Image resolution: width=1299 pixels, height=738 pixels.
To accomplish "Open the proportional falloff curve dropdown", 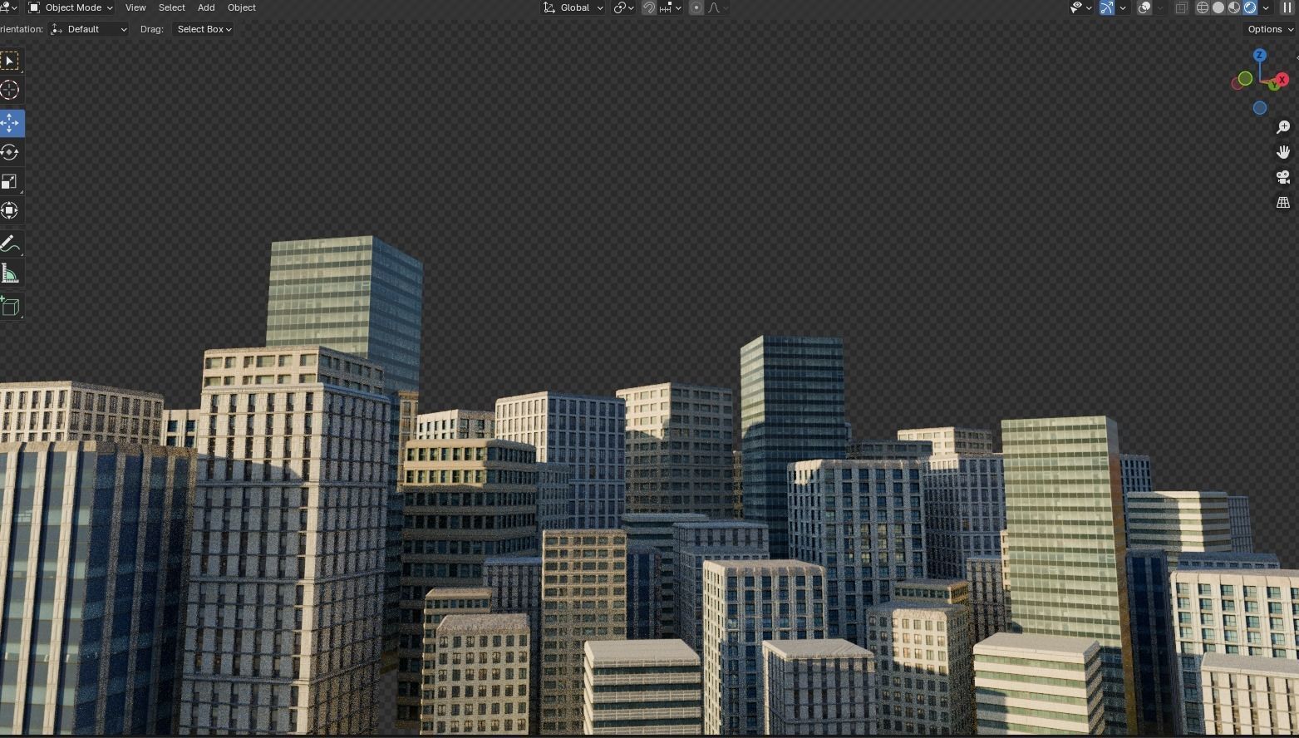I will click(718, 7).
